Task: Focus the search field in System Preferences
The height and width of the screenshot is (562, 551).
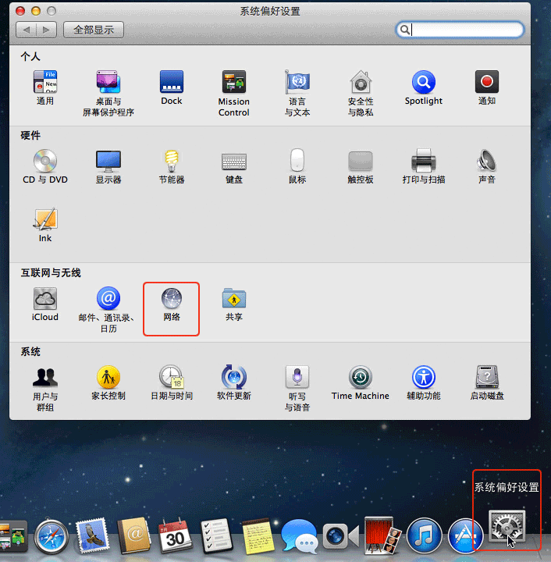Action: [x=460, y=30]
